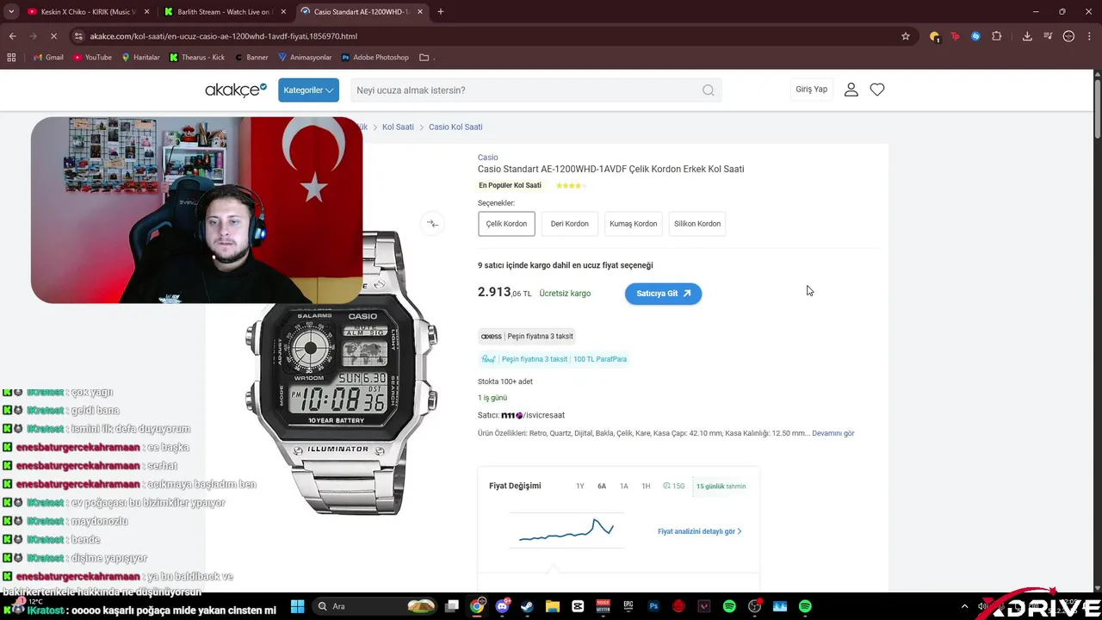Expand product specs via Devamını gör
The height and width of the screenshot is (620, 1102).
click(x=833, y=433)
